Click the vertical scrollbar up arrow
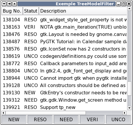The height and width of the screenshot is (125, 133). [130, 9]
